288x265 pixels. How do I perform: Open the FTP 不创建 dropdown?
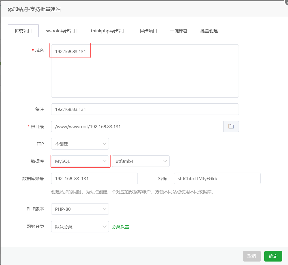(80, 144)
